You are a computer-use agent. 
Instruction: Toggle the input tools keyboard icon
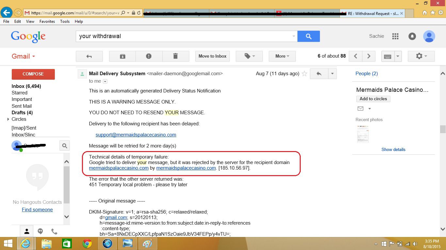pos(388,56)
